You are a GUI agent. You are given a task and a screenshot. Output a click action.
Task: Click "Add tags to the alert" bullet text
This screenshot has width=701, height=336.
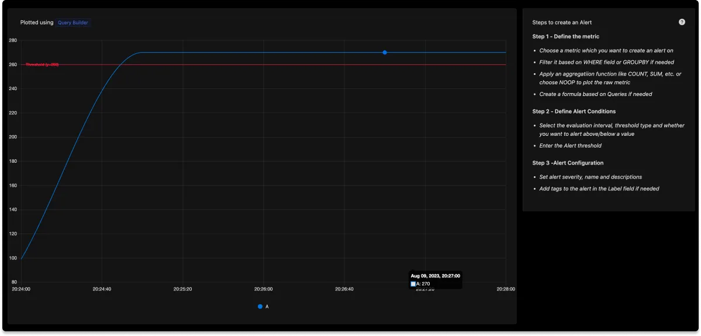pyautogui.click(x=599, y=189)
